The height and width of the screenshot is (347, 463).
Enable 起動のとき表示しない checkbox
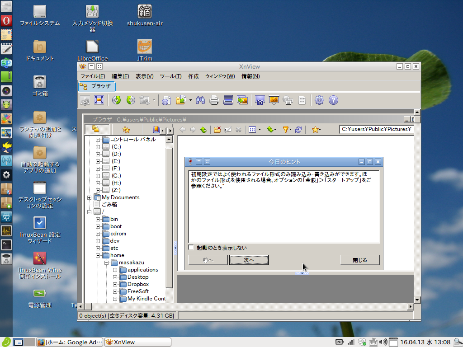click(x=191, y=247)
